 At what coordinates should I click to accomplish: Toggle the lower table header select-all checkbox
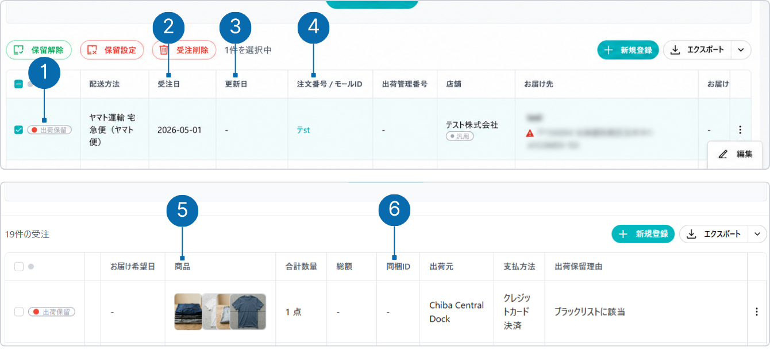tap(19, 267)
